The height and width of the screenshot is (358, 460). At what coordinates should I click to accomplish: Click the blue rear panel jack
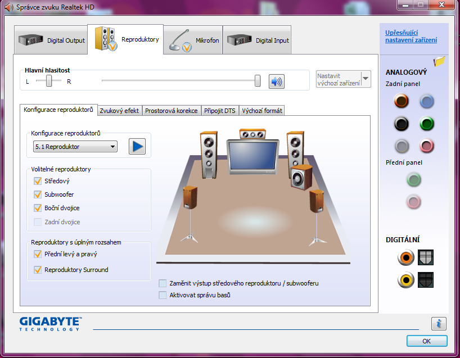point(427,102)
